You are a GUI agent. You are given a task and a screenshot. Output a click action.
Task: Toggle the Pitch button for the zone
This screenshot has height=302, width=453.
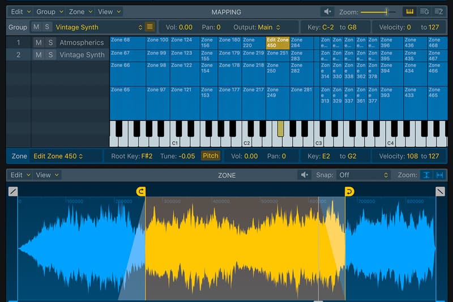(x=210, y=156)
